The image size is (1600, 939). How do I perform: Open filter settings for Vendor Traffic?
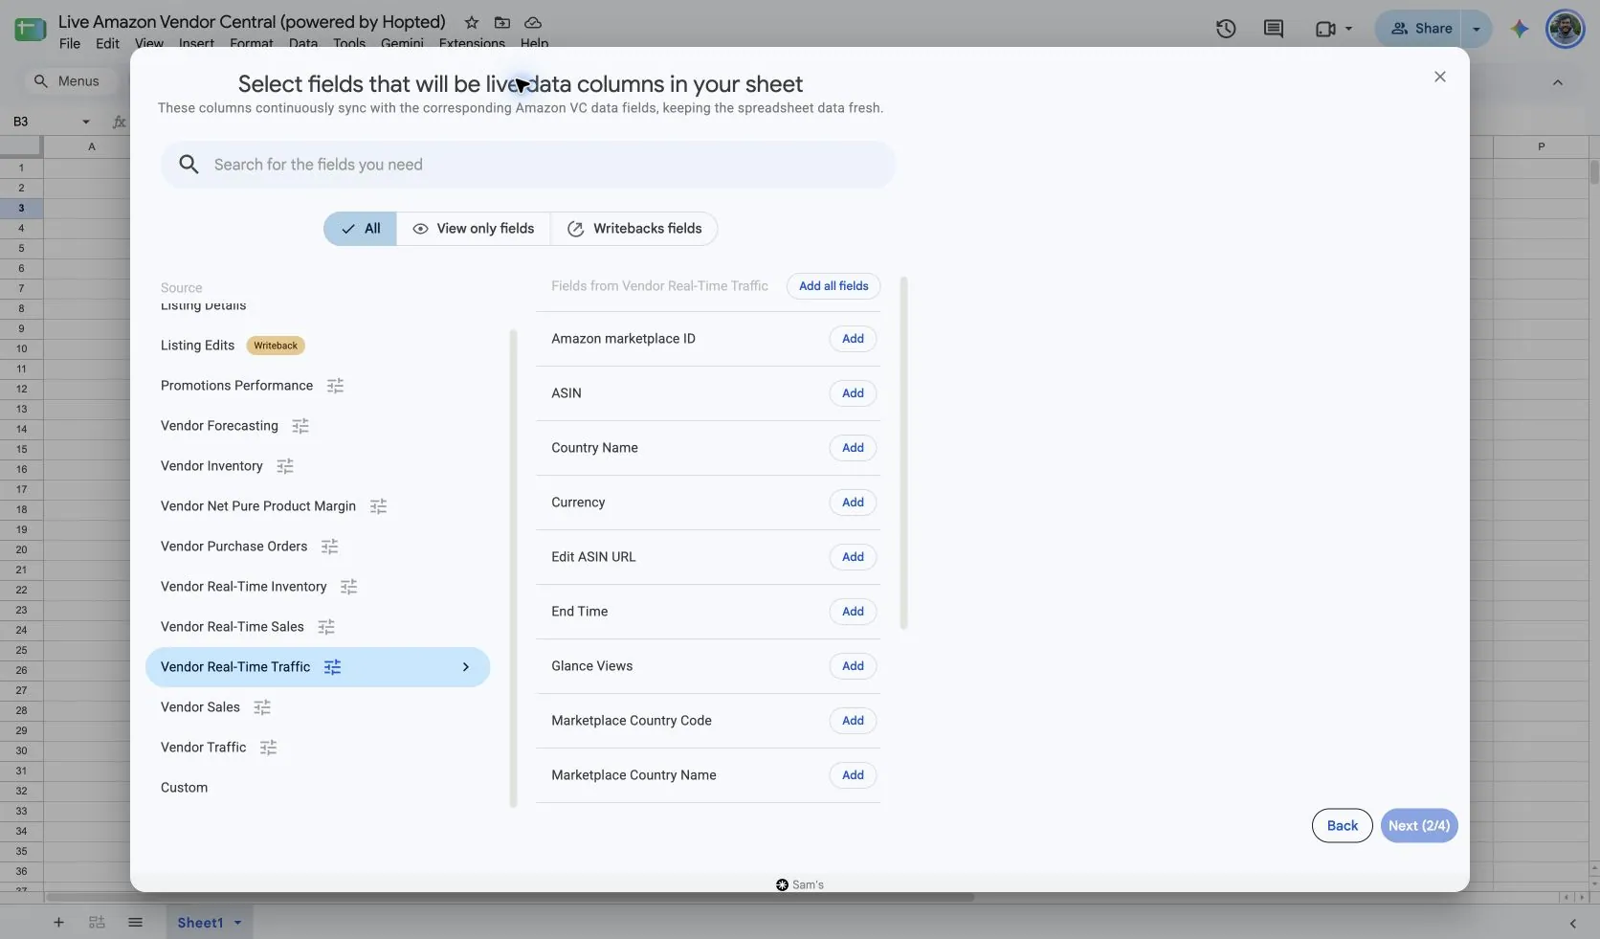tap(269, 748)
